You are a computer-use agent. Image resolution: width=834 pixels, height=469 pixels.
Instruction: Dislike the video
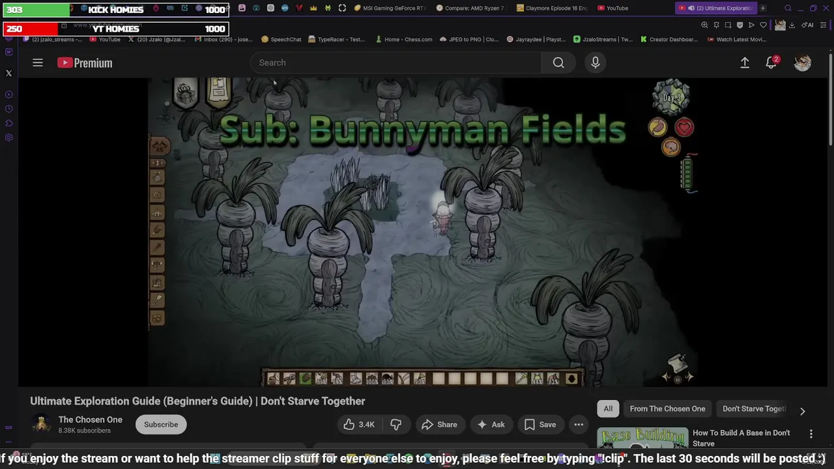pos(395,425)
